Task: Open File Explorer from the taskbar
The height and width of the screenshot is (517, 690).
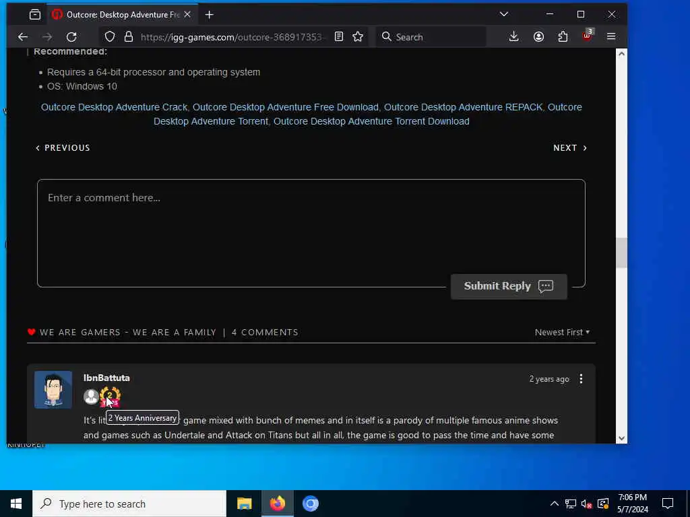Action: [244, 504]
